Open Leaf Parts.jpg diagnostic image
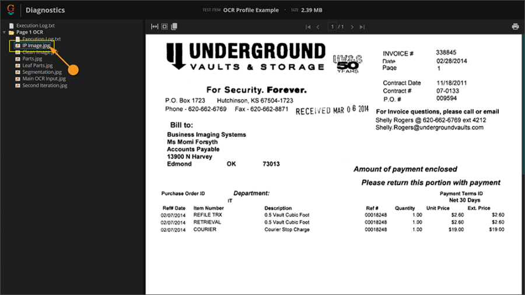 coord(37,66)
